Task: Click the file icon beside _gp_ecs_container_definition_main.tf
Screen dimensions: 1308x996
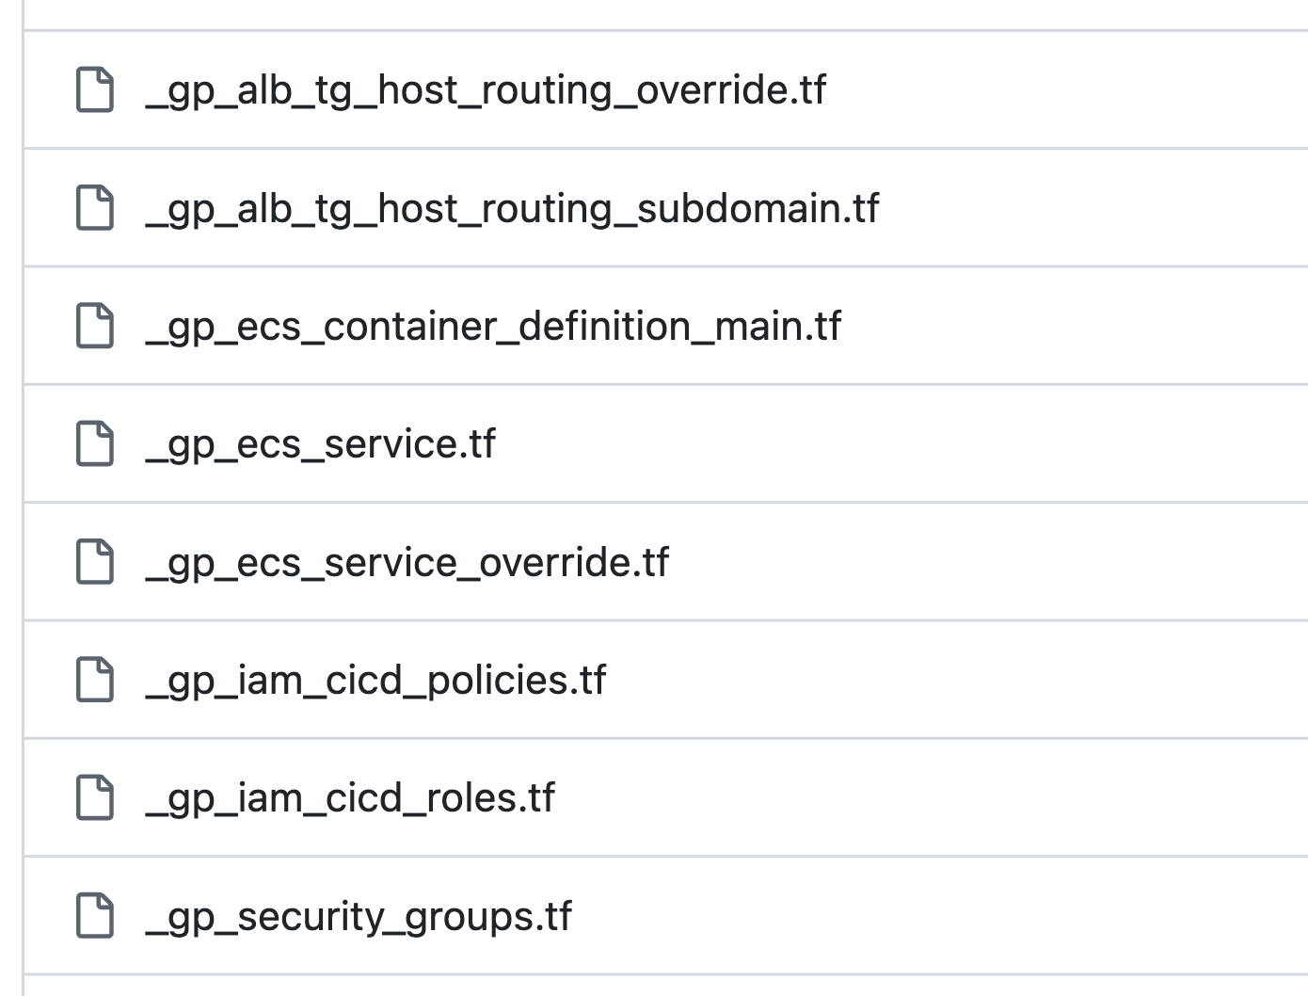Action: (93, 327)
